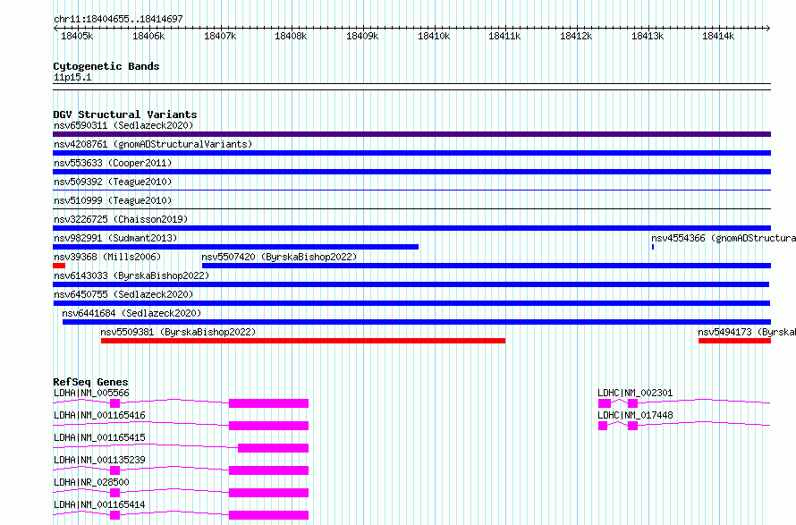Click the blue bar under nsv6143033
The height and width of the screenshot is (525, 796).
(x=411, y=284)
